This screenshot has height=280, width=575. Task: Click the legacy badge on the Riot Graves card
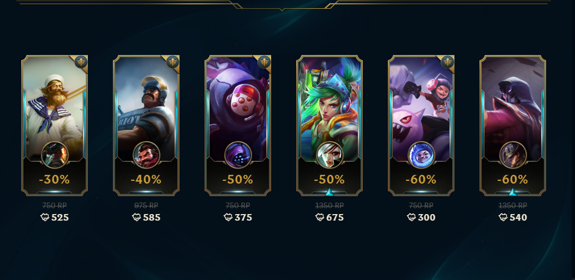(173, 62)
